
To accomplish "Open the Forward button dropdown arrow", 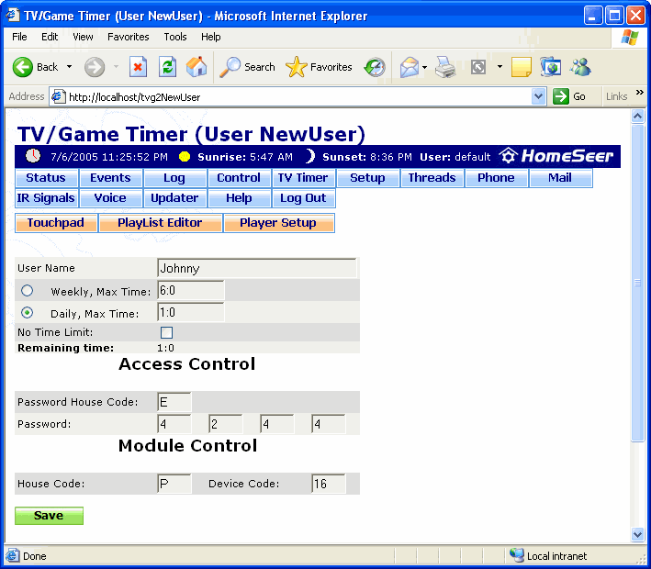I will pyautogui.click(x=116, y=67).
